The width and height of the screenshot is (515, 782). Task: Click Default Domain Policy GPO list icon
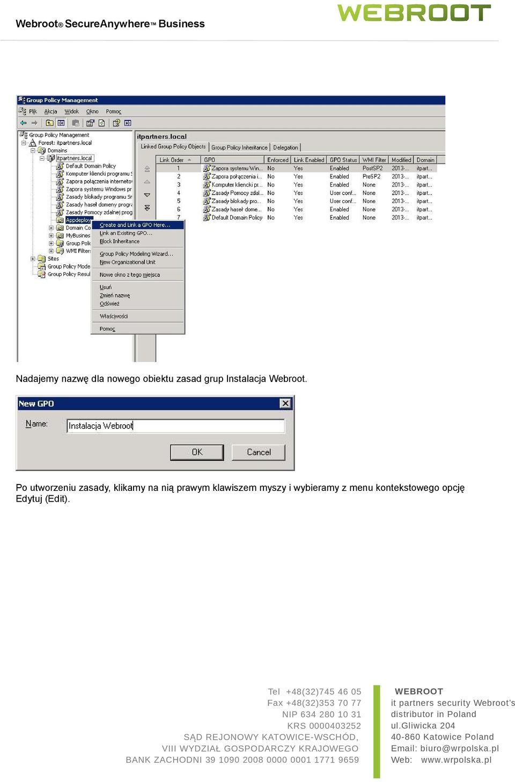click(x=207, y=218)
